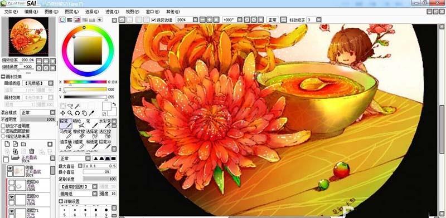Click the toolbar zoom out minus button
The width and height of the screenshot is (446, 218).
pos(202,20)
